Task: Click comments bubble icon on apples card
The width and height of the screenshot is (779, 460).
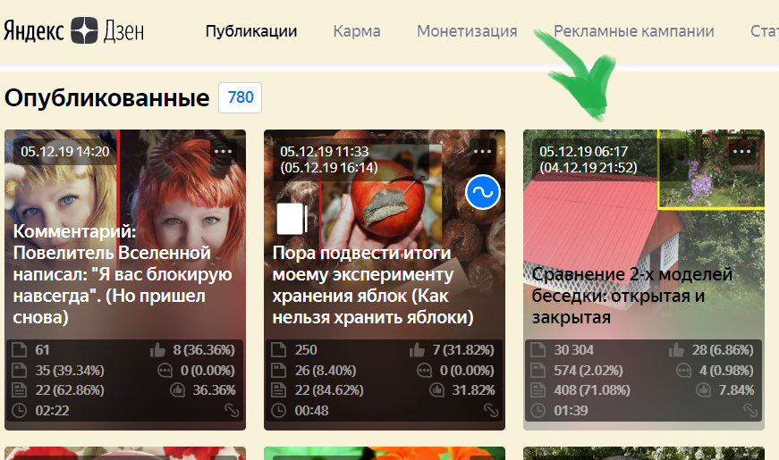Action: click(424, 371)
